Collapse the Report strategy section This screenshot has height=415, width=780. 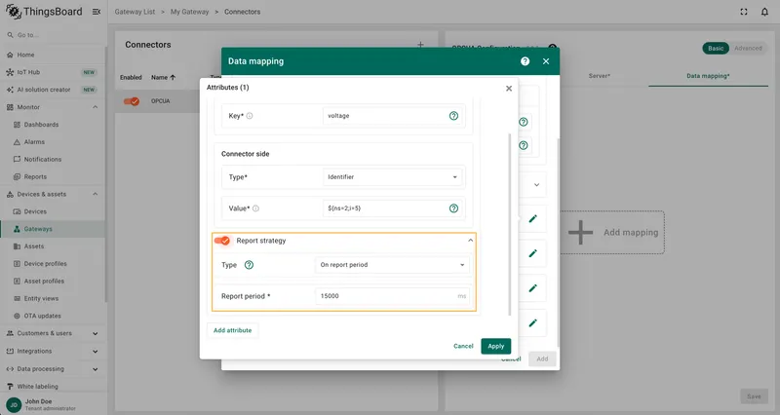470,241
